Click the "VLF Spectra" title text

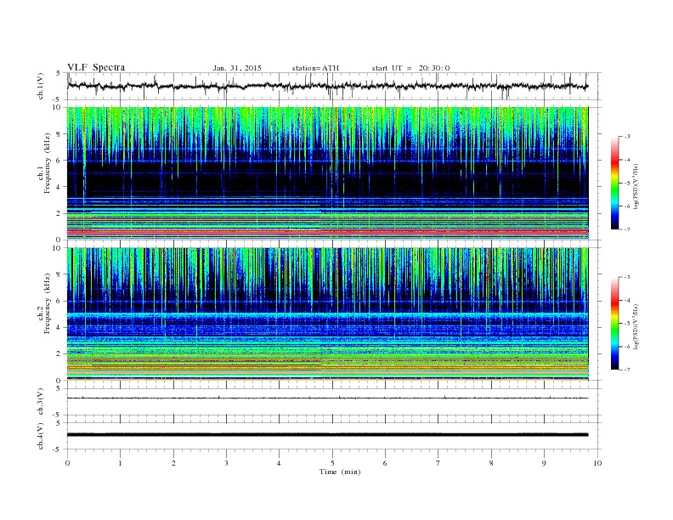coord(96,67)
